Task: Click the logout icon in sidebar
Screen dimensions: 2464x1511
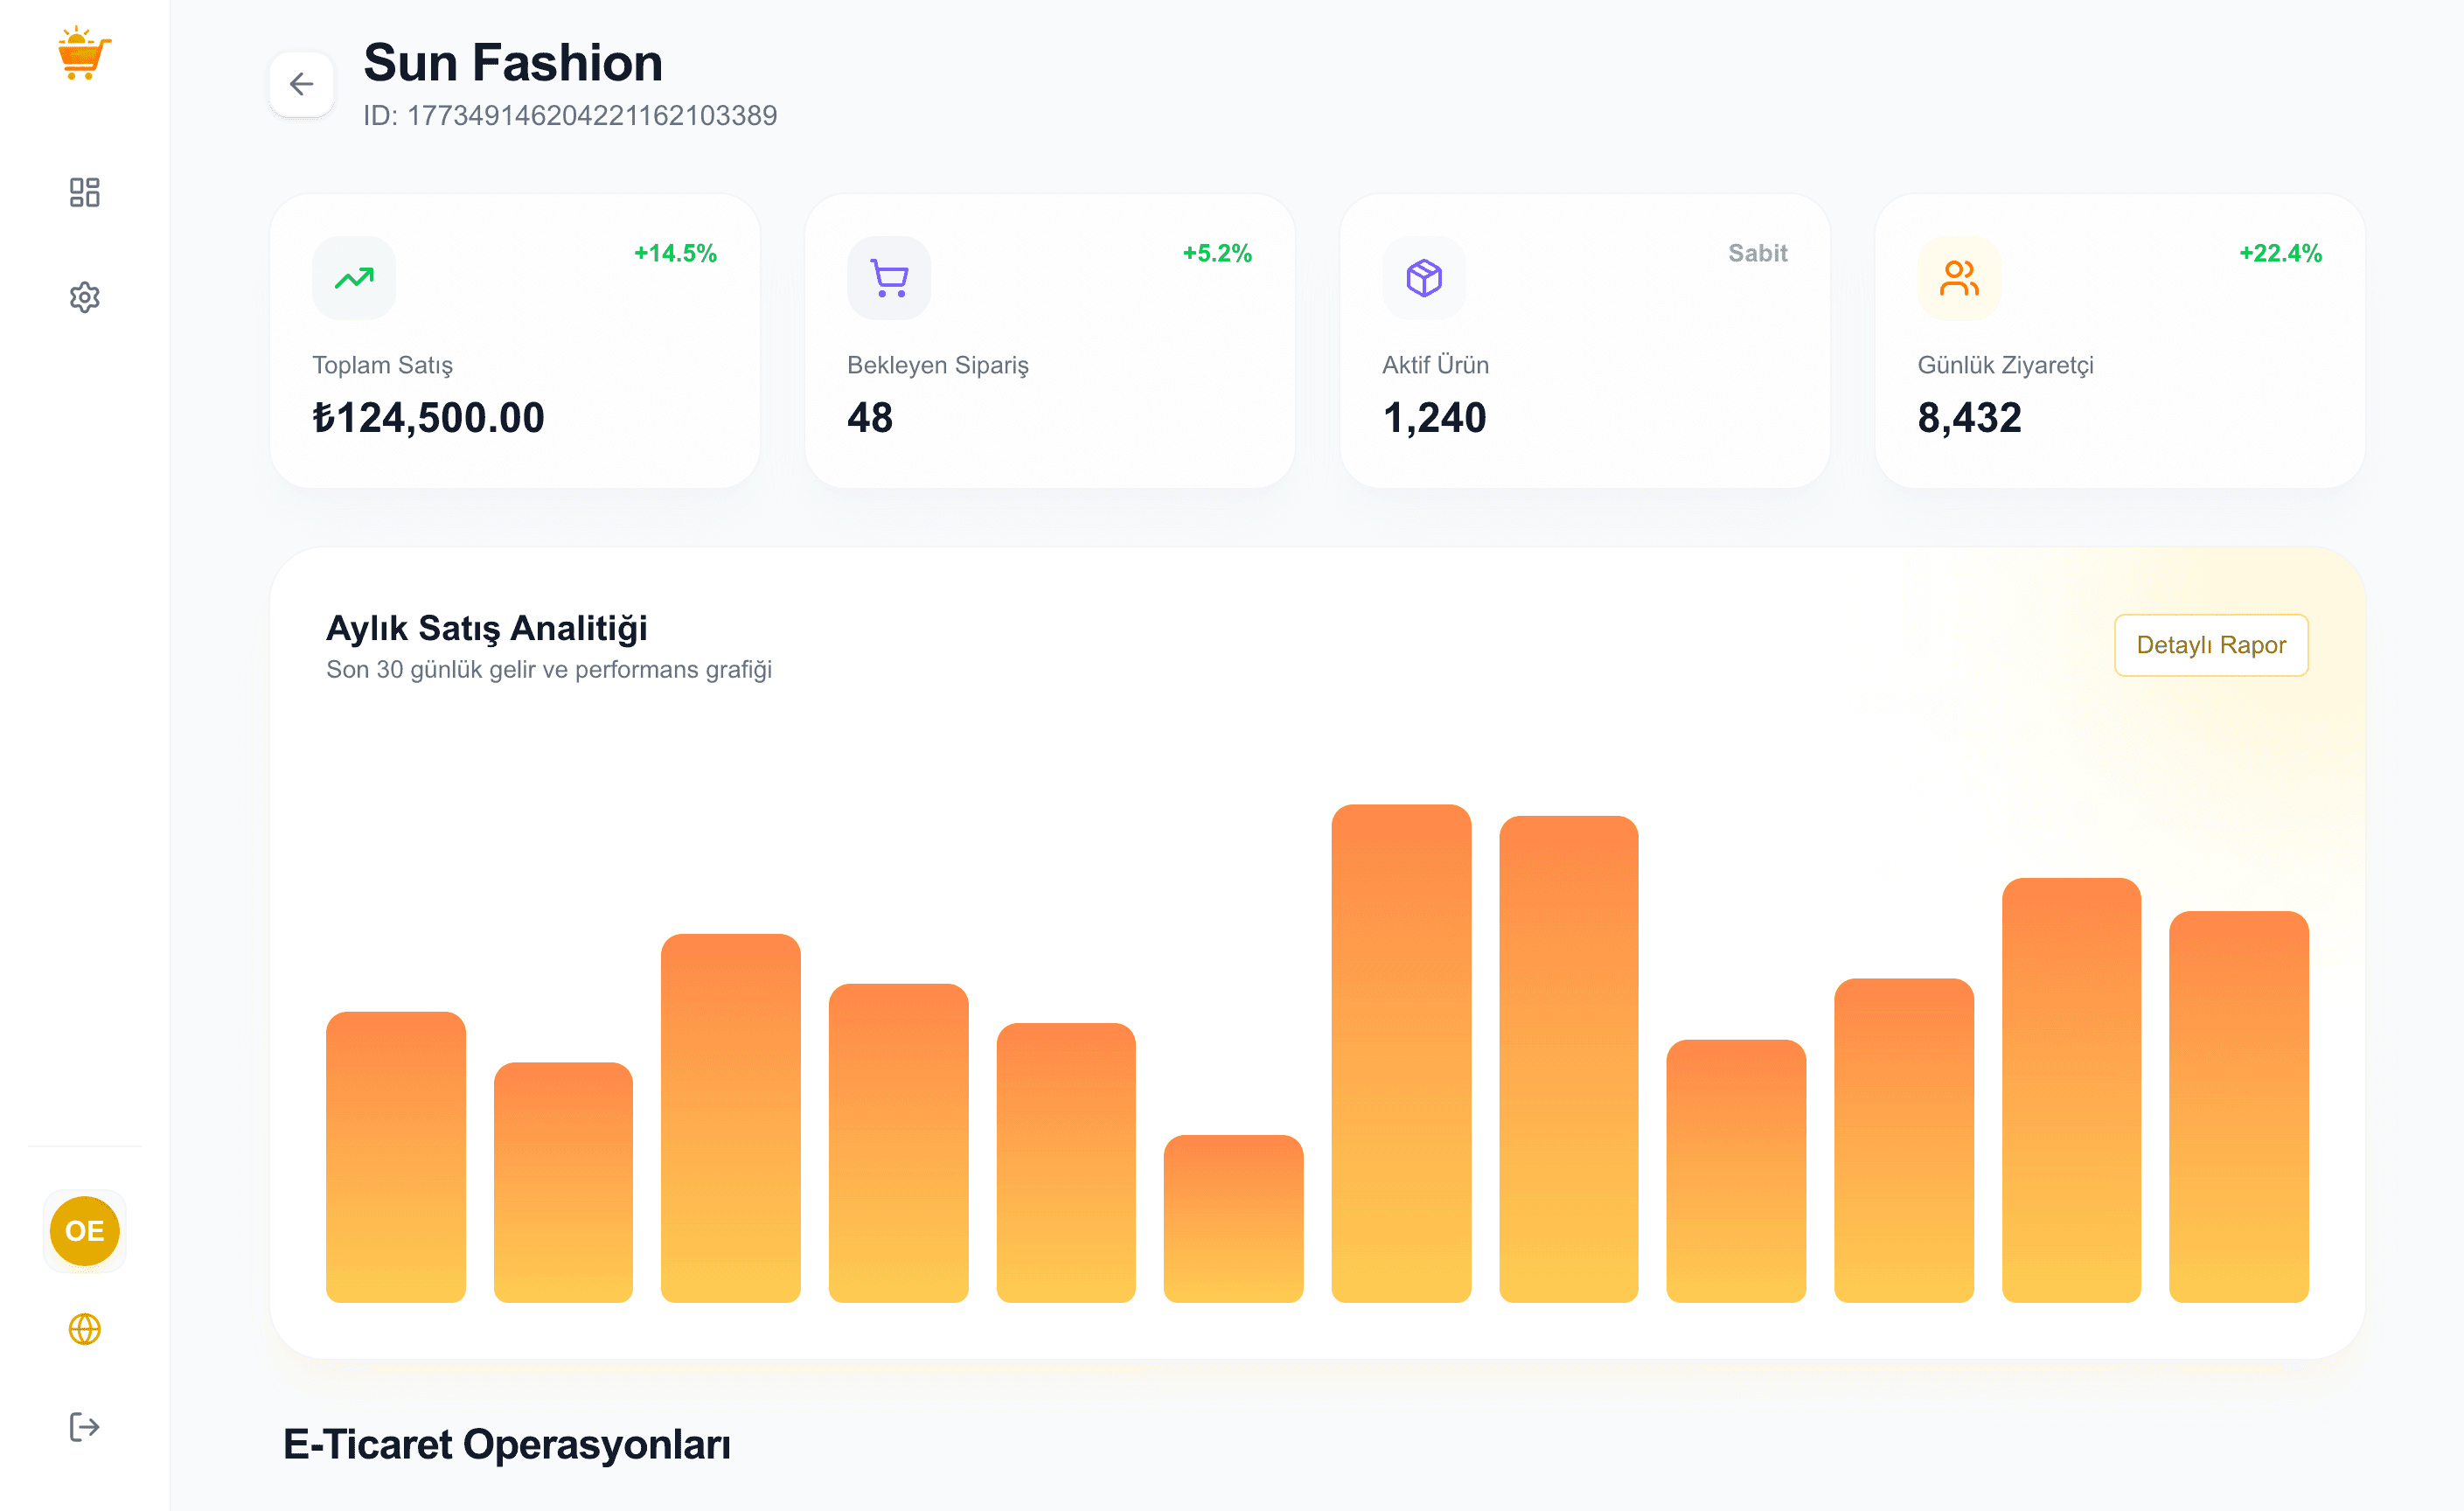Action: point(84,1427)
